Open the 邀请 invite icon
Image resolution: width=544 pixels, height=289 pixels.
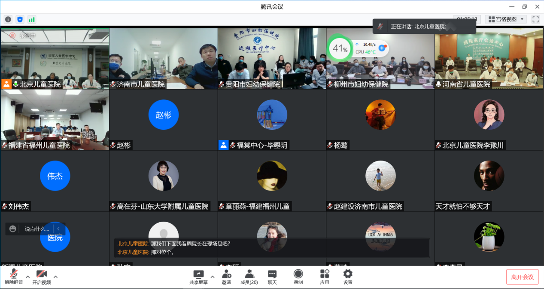[x=226, y=277]
